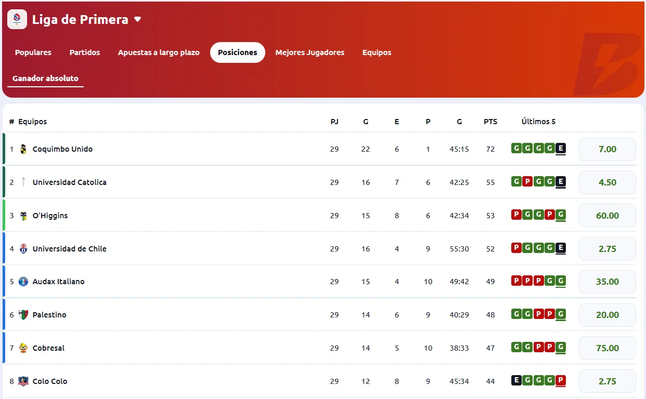Click the Universidad de Chile crest

coord(23,249)
